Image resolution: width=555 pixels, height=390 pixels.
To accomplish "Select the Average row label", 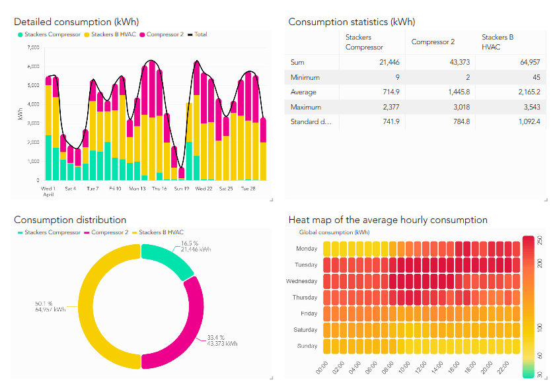I will [x=303, y=92].
